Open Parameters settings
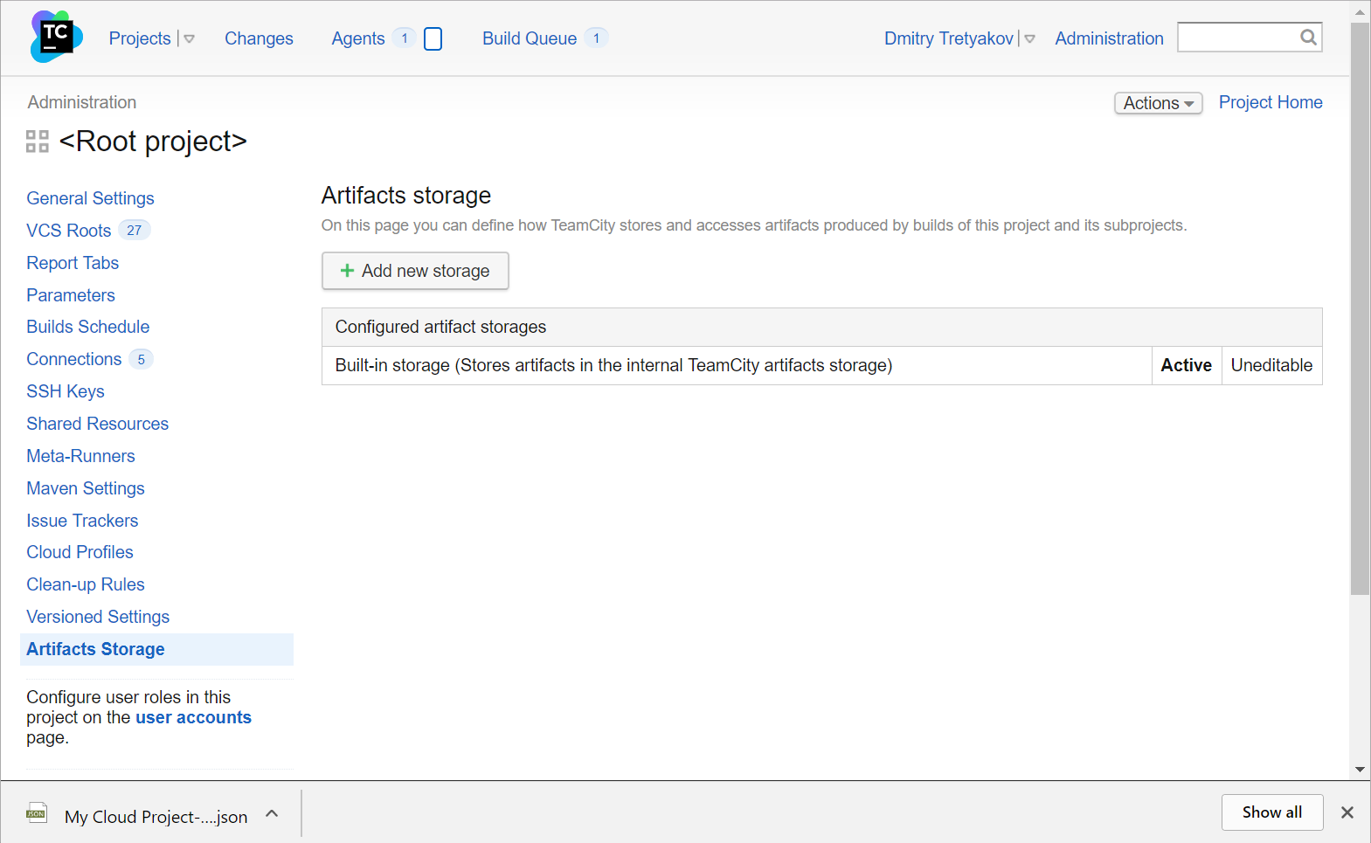The width and height of the screenshot is (1371, 843). click(x=71, y=295)
